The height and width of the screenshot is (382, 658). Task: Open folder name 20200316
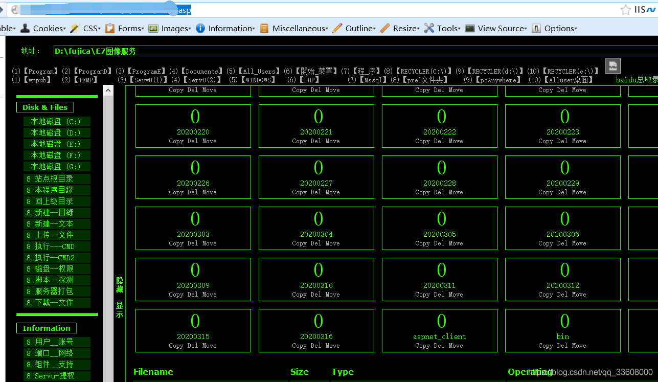pyautogui.click(x=316, y=336)
